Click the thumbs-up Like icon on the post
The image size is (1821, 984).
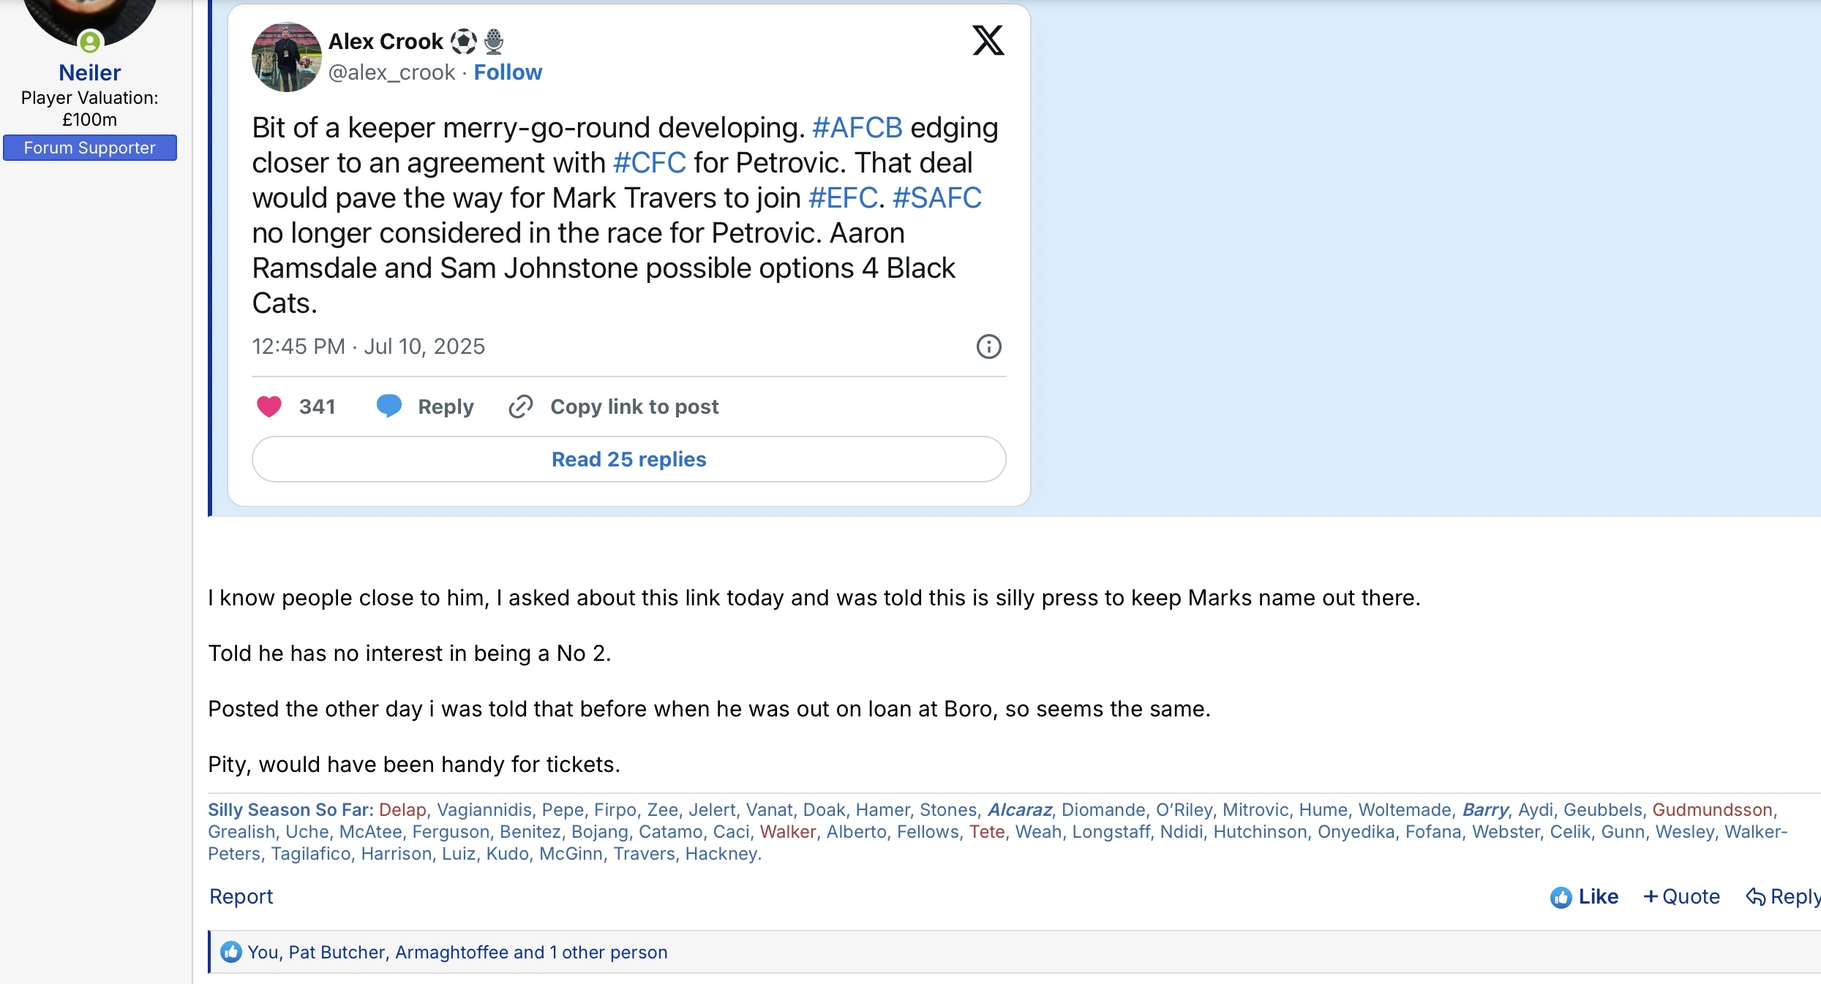[1561, 897]
